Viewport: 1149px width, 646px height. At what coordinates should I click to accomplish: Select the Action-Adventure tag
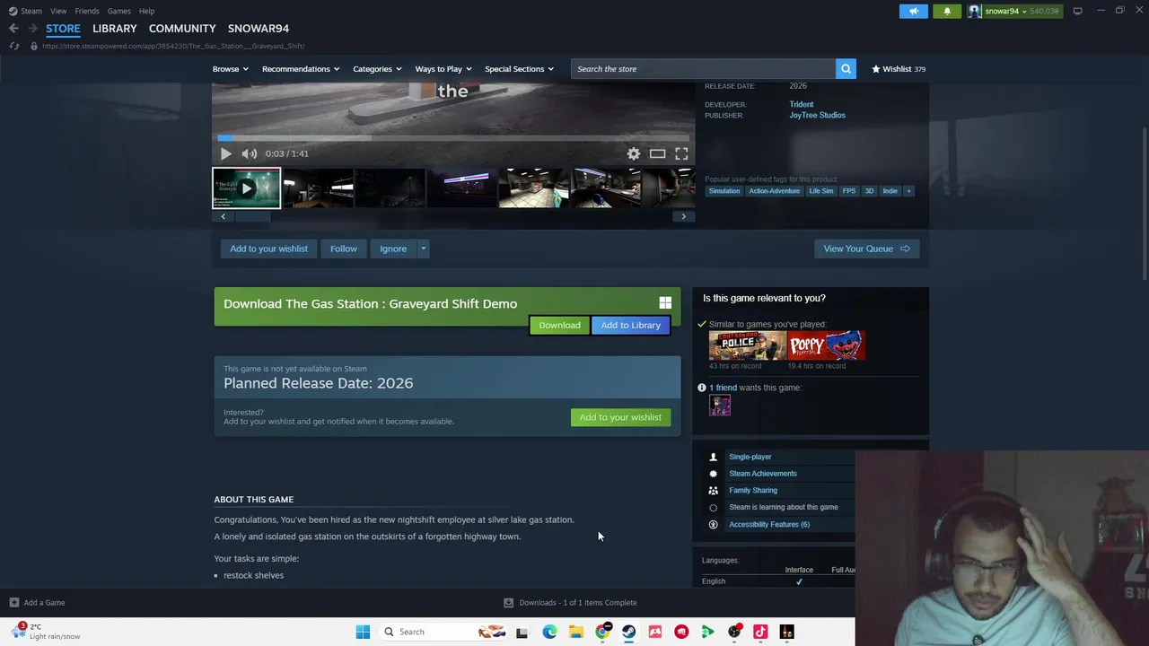pos(774,191)
